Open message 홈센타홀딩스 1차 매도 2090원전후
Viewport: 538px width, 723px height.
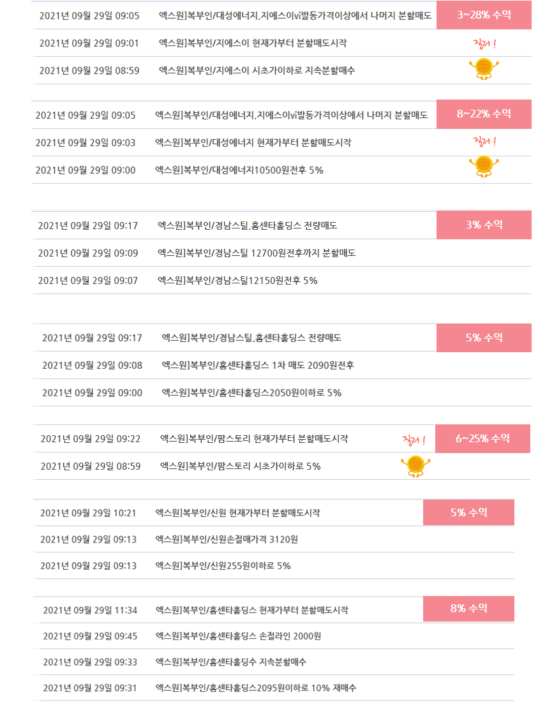point(258,366)
